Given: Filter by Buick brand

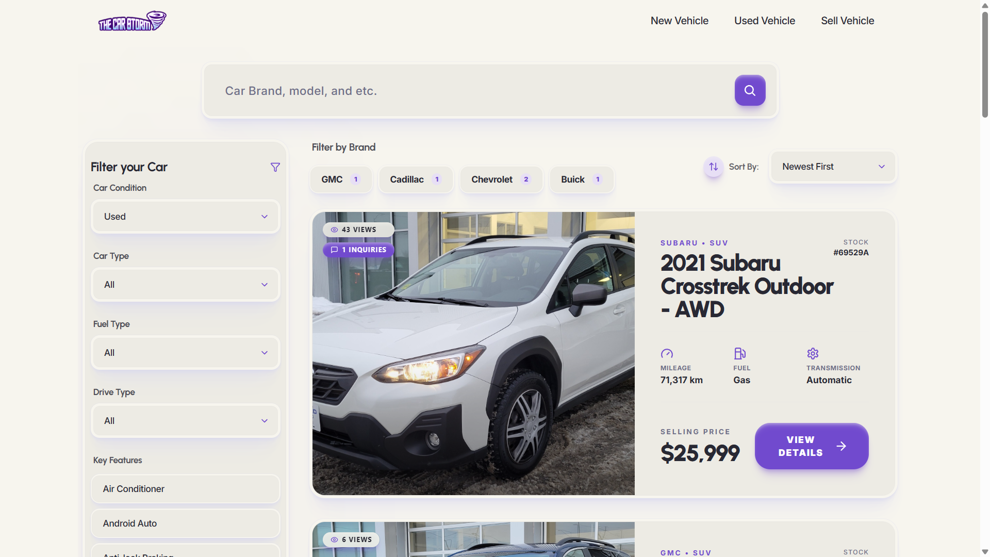Looking at the screenshot, I should [x=582, y=179].
